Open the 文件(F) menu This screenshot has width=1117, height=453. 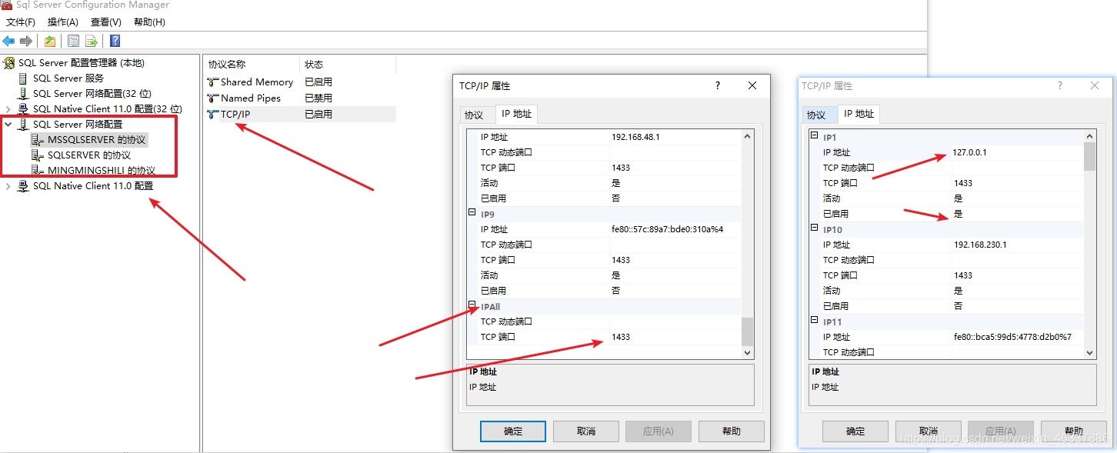[x=21, y=22]
